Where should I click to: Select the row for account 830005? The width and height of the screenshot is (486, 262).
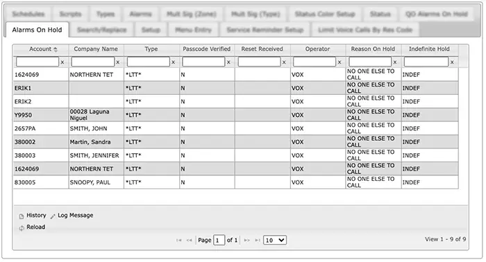[235, 182]
